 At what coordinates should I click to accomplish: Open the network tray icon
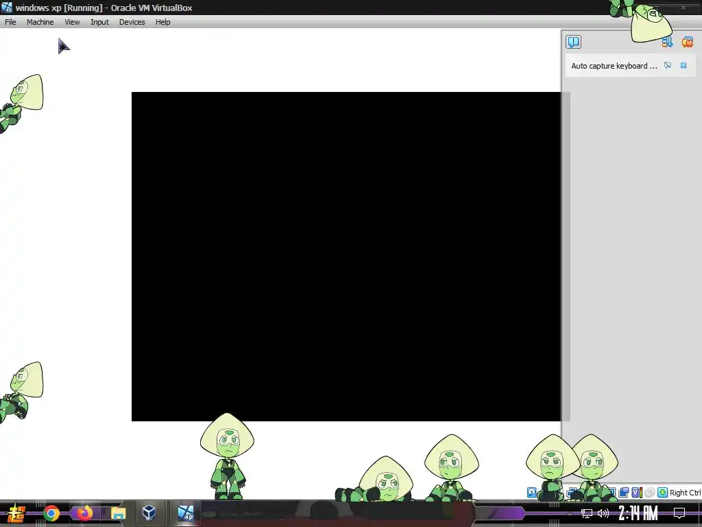coord(587,513)
